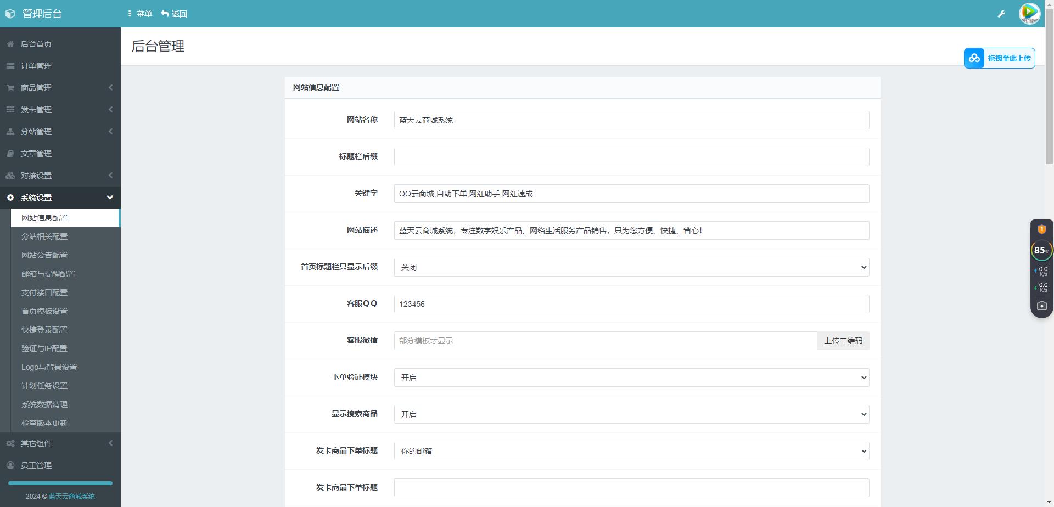Screen dimensions: 1054x507
Task: Collapse the 系统设置 chevron
Action: click(110, 198)
